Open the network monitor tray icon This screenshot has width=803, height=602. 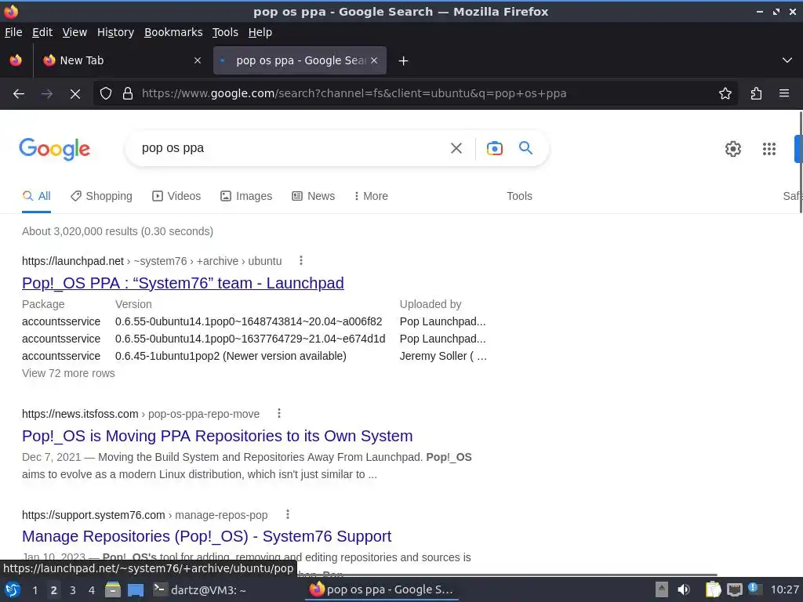[734, 589]
